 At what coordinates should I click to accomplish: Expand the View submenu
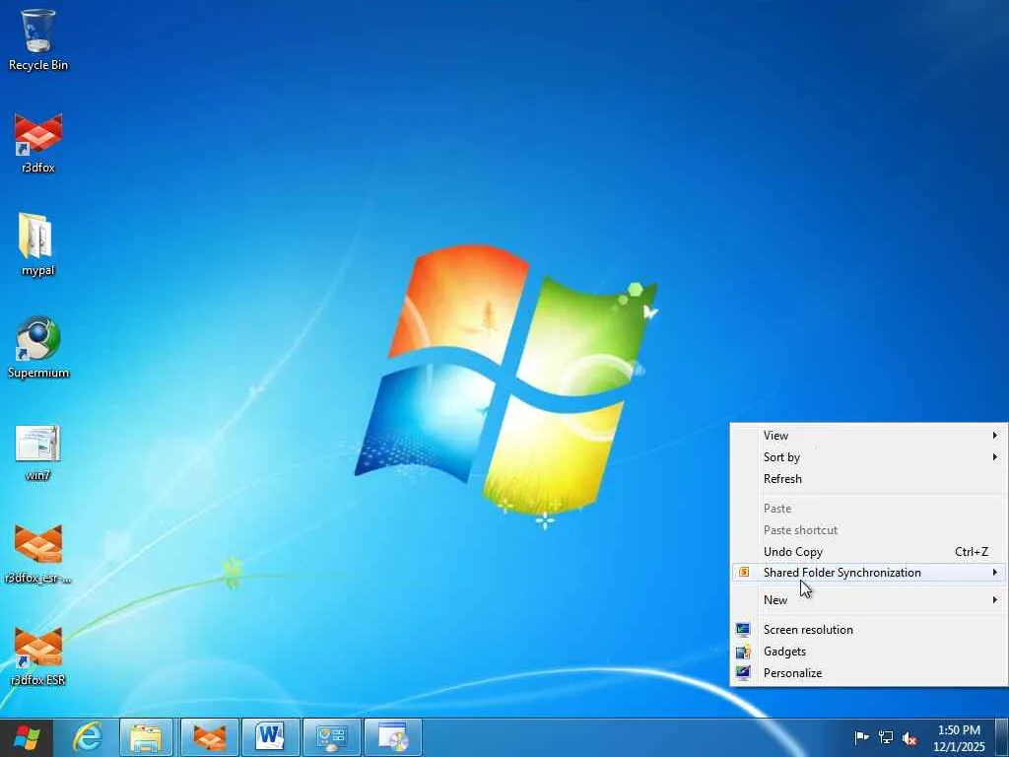[x=869, y=436]
